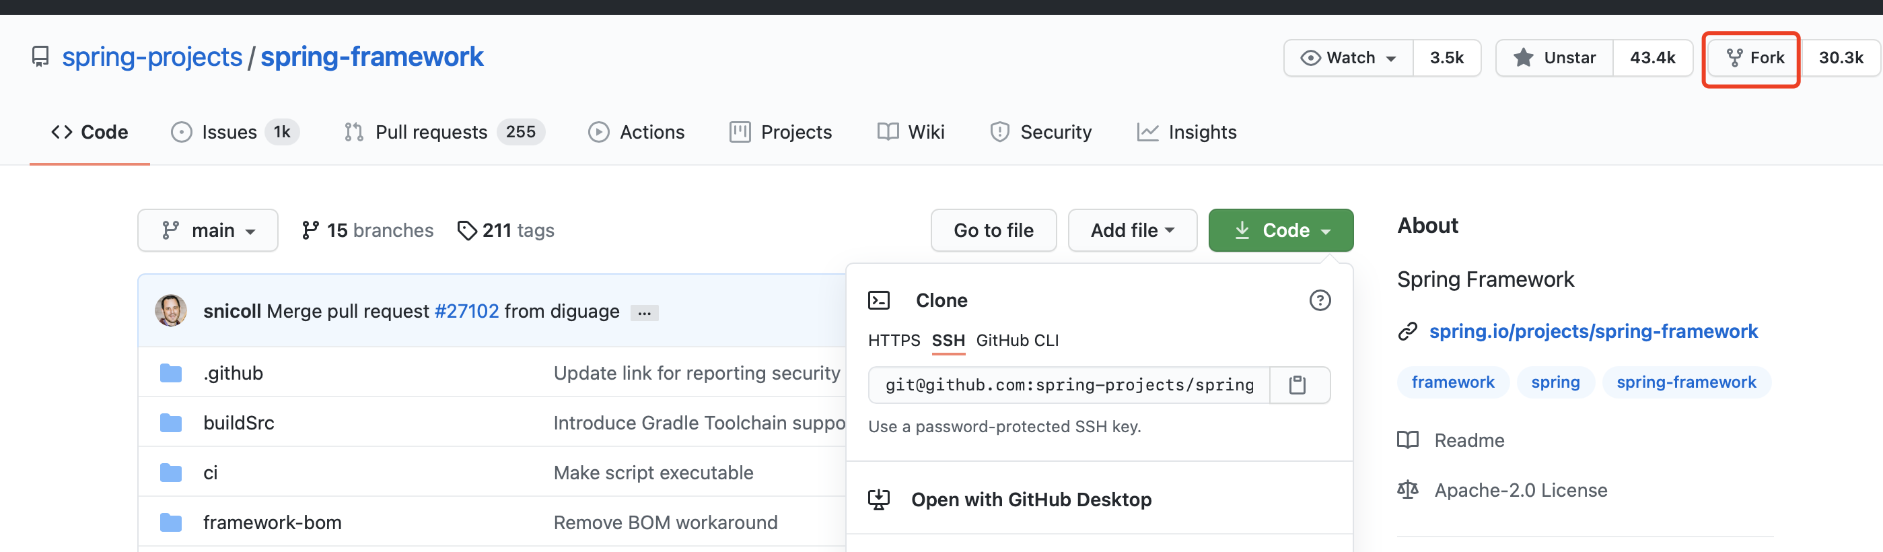This screenshot has height=552, width=1883.
Task: Toggle the green Code dropdown button
Action: click(x=1281, y=230)
